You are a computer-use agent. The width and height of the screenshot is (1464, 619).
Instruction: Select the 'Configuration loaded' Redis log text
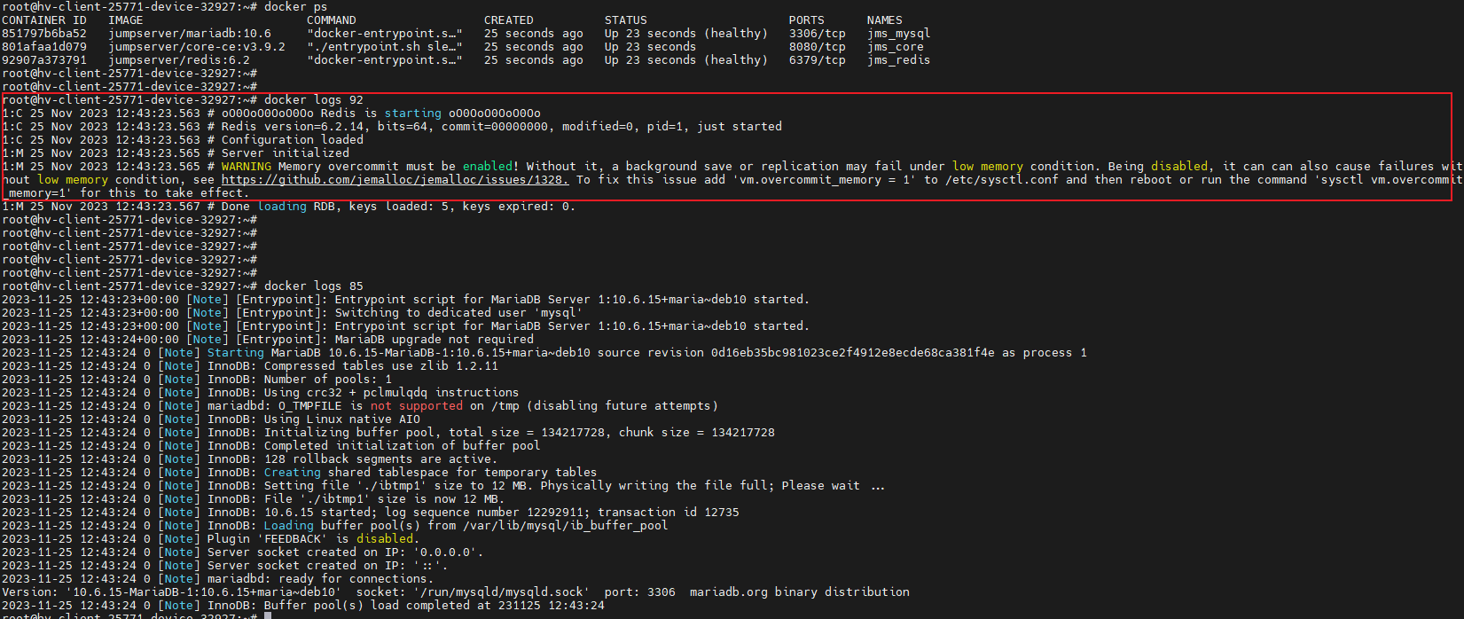coord(293,140)
